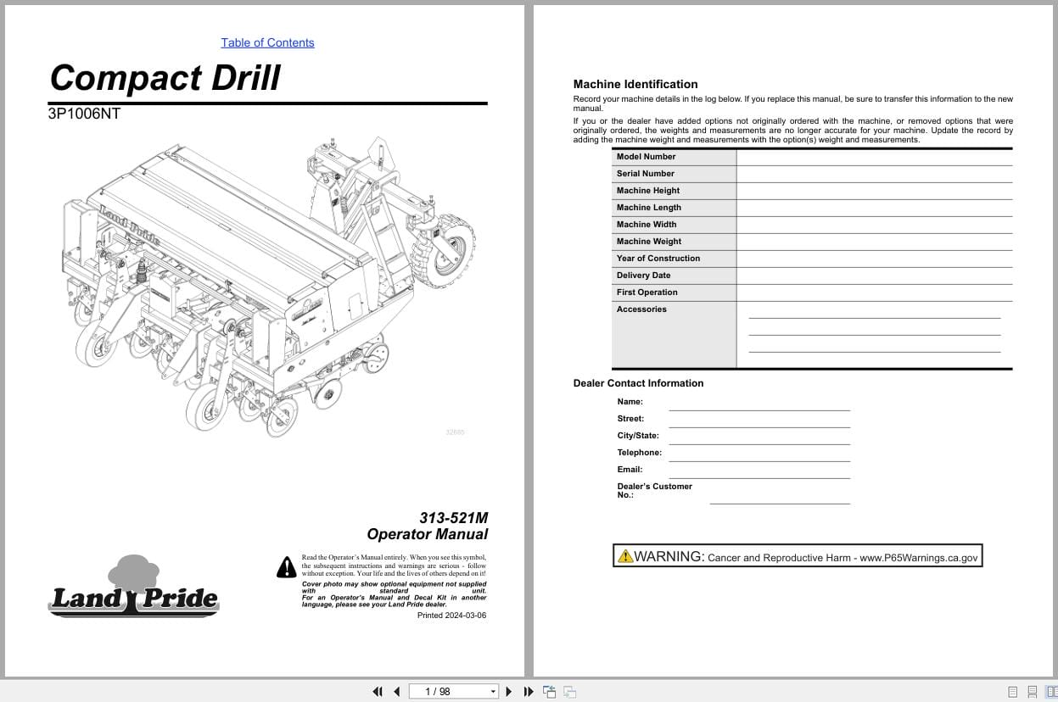Screen dimensions: 1058x702
Task: Click the Compact Drill title
Action: (165, 77)
